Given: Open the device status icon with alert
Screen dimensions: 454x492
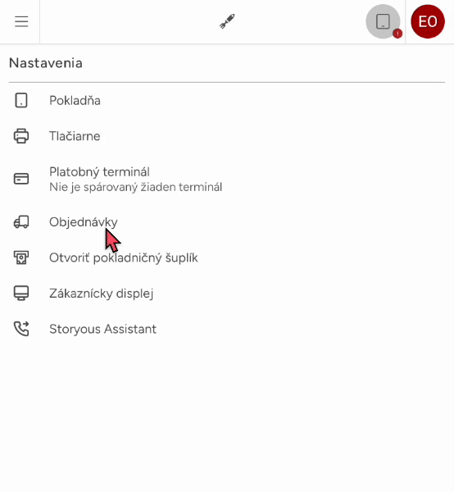Looking at the screenshot, I should pos(383,21).
